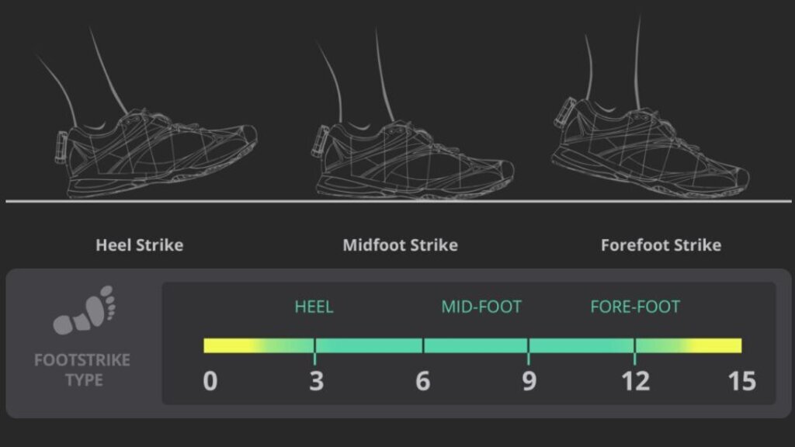Click the scale number 9

coord(529,382)
